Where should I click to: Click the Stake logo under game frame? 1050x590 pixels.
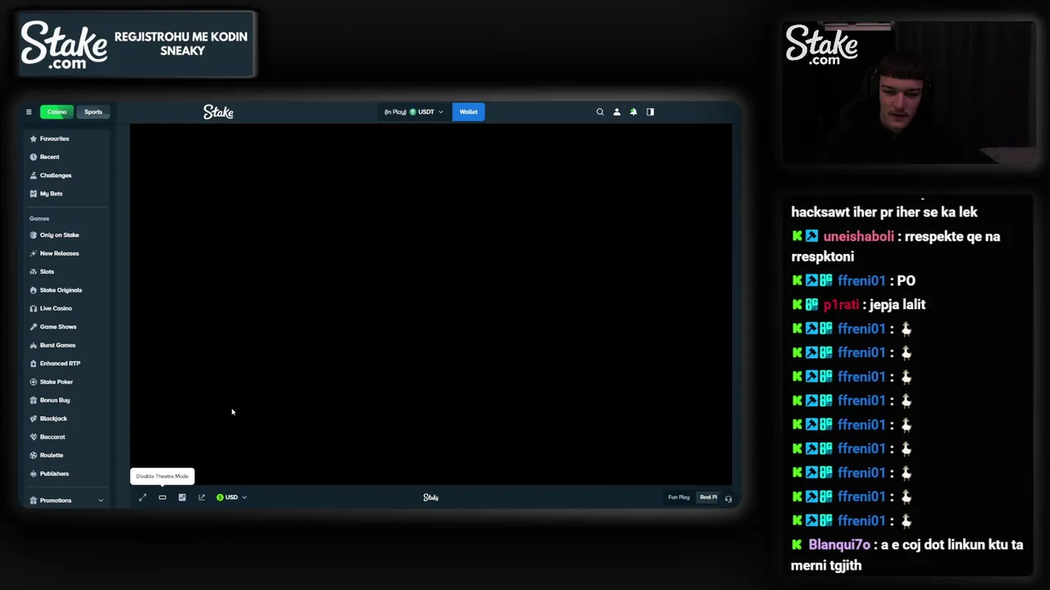pos(431,497)
